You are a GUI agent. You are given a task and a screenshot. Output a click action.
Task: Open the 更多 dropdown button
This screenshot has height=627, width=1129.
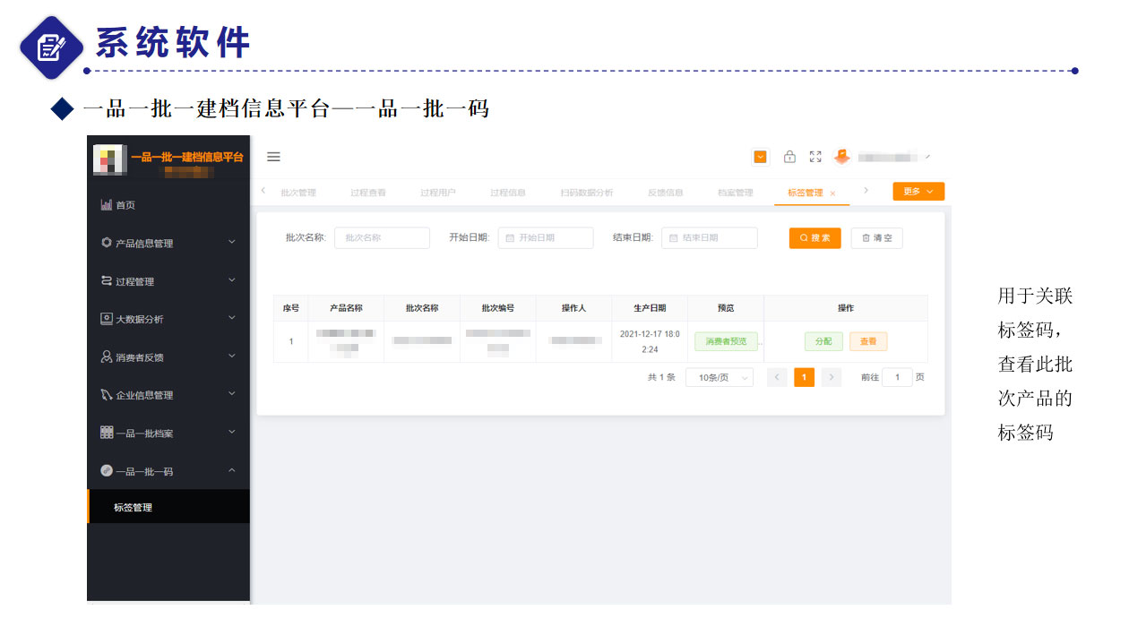(x=918, y=192)
